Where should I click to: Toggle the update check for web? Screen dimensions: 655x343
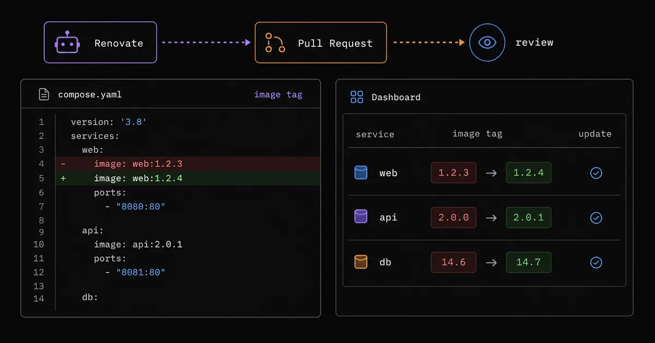tap(596, 173)
